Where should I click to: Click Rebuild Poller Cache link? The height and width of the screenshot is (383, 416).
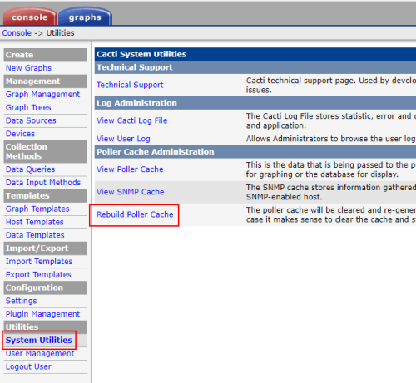[x=135, y=214]
